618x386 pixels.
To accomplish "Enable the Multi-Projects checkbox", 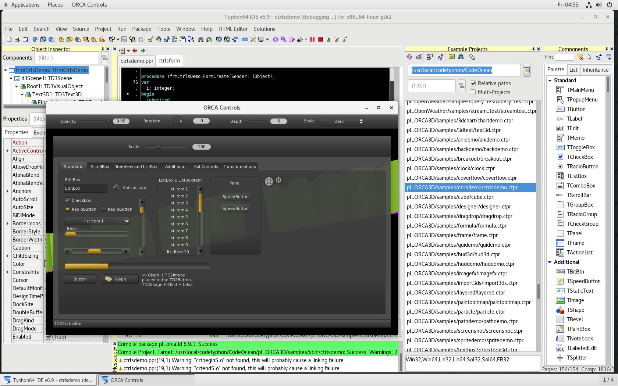I will (x=473, y=92).
